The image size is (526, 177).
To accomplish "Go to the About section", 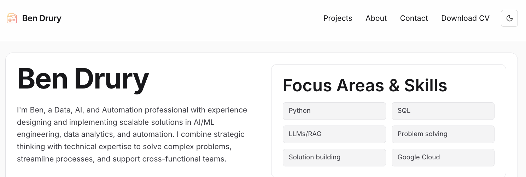I will pyautogui.click(x=376, y=18).
